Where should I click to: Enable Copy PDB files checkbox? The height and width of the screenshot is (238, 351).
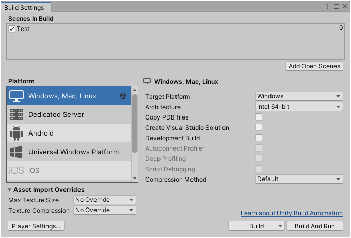coord(259,117)
